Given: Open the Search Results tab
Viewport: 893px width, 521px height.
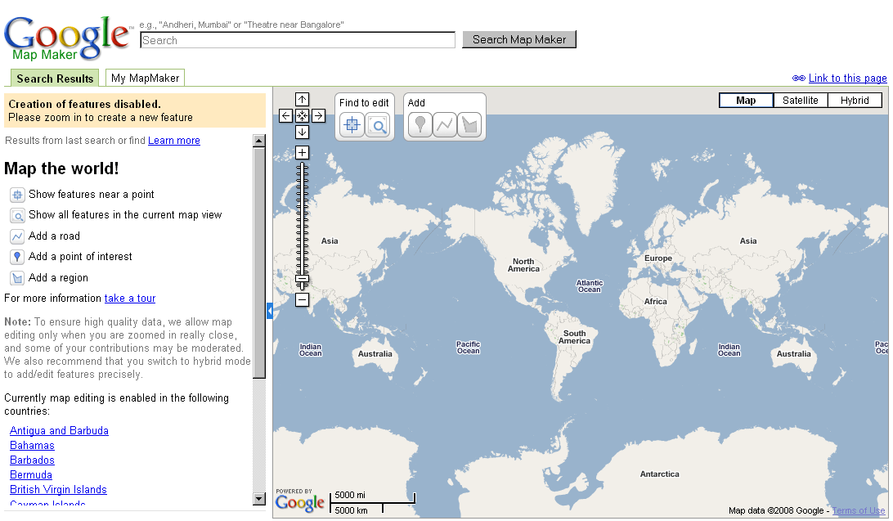Looking at the screenshot, I should (x=55, y=78).
